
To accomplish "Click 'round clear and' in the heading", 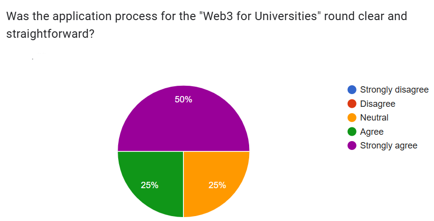I will 365,16.
